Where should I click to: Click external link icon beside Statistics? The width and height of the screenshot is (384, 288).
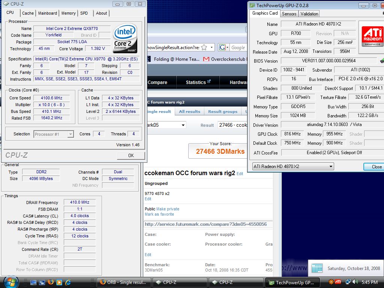[209, 81]
